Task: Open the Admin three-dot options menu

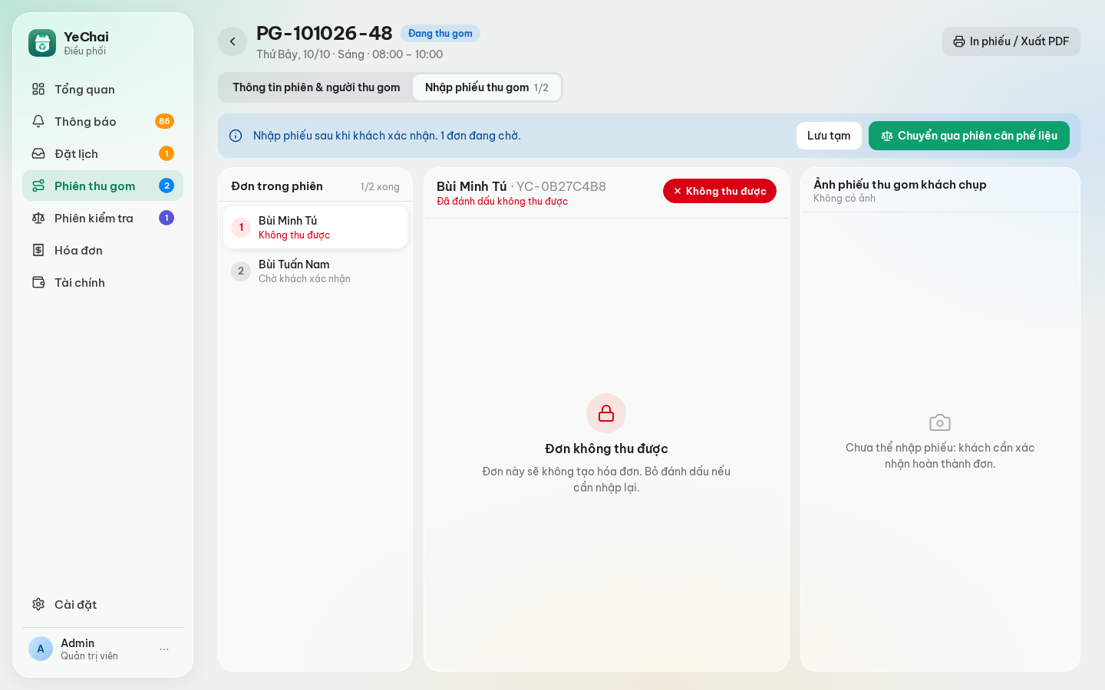Action: (164, 649)
